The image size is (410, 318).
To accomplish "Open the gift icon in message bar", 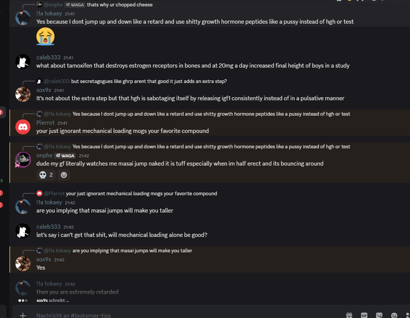I will coord(349,315).
